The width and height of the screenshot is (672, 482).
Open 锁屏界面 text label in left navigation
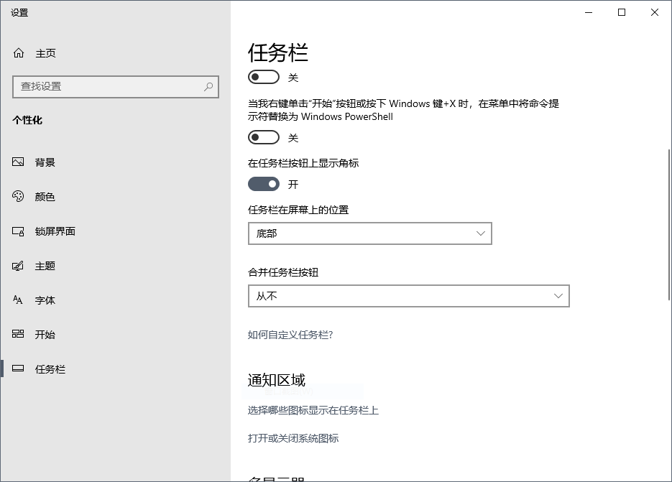[55, 231]
